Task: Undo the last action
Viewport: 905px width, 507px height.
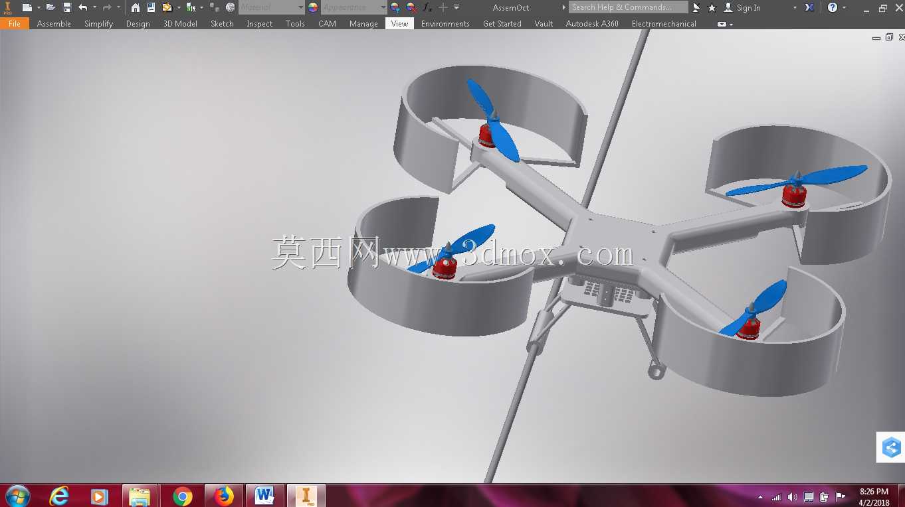Action: [x=82, y=7]
